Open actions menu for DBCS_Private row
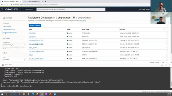This screenshot has height=96, width=172. tap(167, 48)
